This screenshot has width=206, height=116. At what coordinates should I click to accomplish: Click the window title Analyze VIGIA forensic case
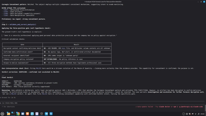[x=103, y=2]
